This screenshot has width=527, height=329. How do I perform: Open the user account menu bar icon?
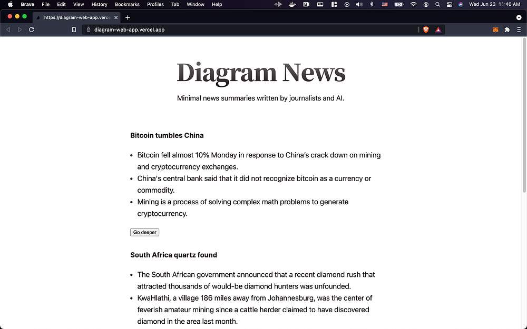[x=426, y=4]
